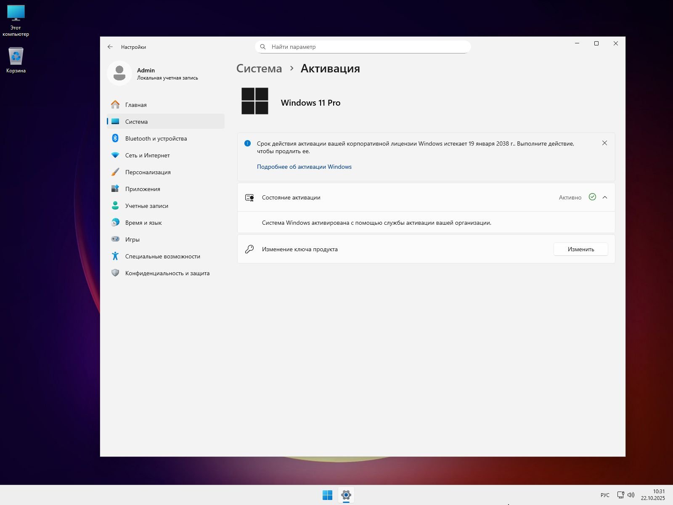Click the Privacy and security shield icon
Screen dimensions: 673x505
[x=115, y=273]
